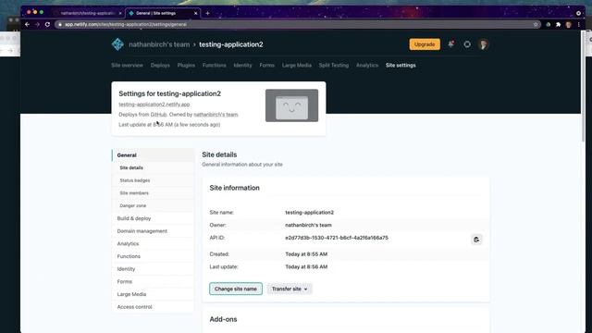Open the Deploys tab
592x333 pixels.
pos(160,65)
